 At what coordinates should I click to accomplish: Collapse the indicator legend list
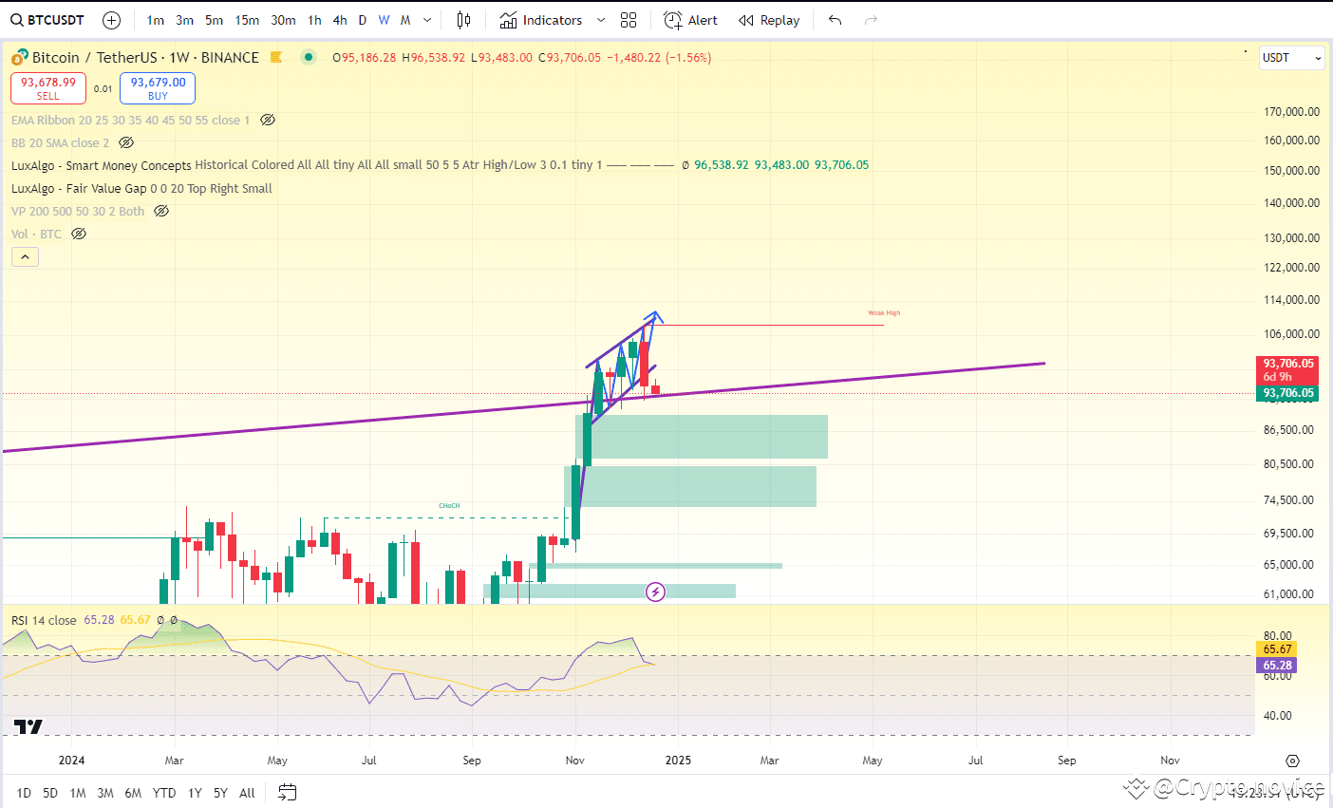coord(25,256)
